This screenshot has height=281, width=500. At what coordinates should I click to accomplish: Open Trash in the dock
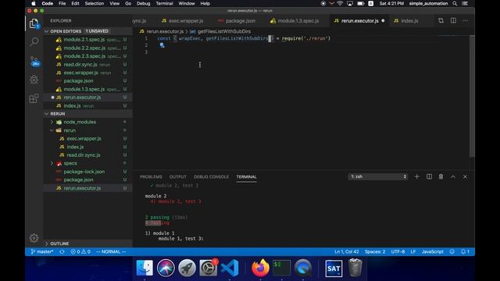[x=355, y=268]
